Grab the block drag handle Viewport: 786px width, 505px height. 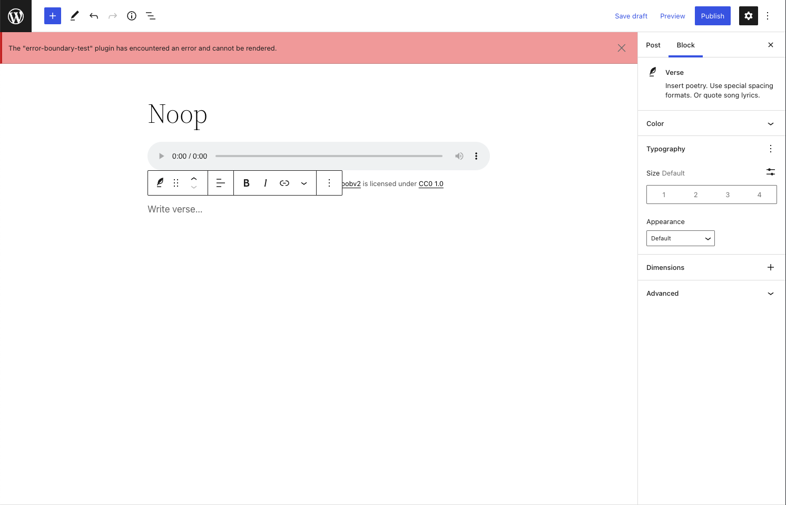176,183
